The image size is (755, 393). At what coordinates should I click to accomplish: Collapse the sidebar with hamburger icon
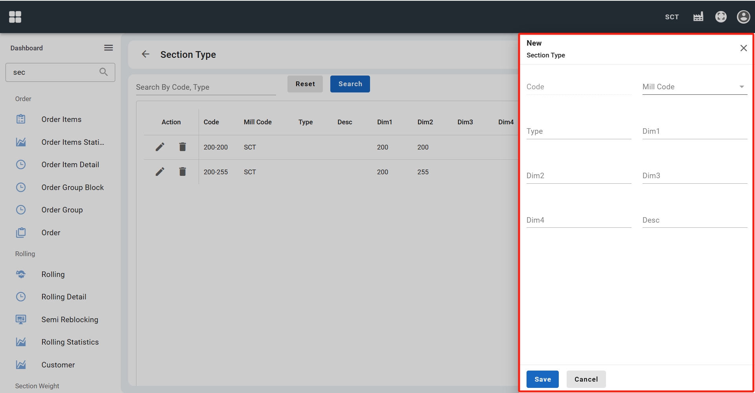(109, 48)
